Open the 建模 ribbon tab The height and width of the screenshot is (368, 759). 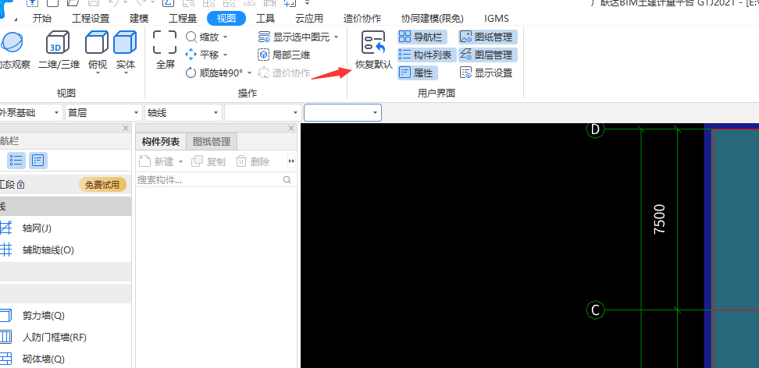(139, 19)
